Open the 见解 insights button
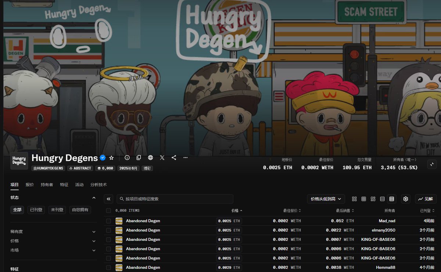The width and height of the screenshot is (441, 272). pyautogui.click(x=426, y=199)
